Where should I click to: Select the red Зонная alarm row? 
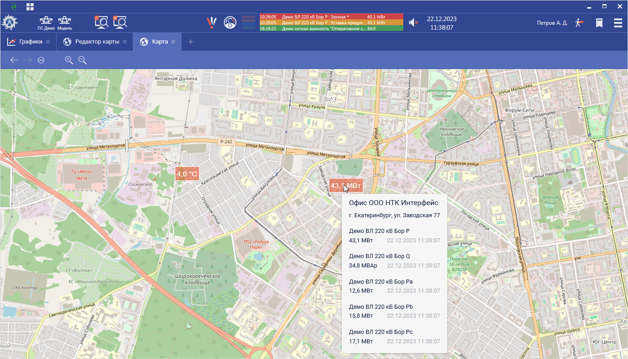tap(331, 17)
